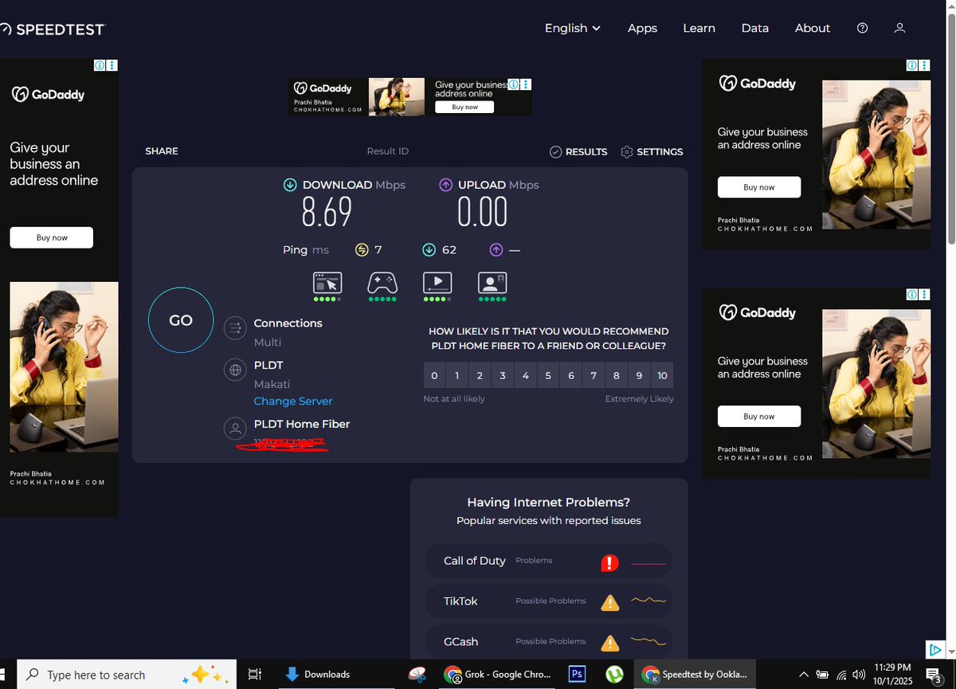Screen dimensions: 956x689
Task: Open the Data menu
Action: (x=754, y=28)
